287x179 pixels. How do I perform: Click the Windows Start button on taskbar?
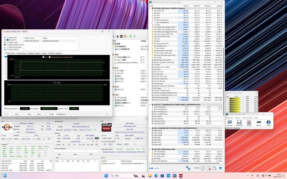tap(106, 176)
